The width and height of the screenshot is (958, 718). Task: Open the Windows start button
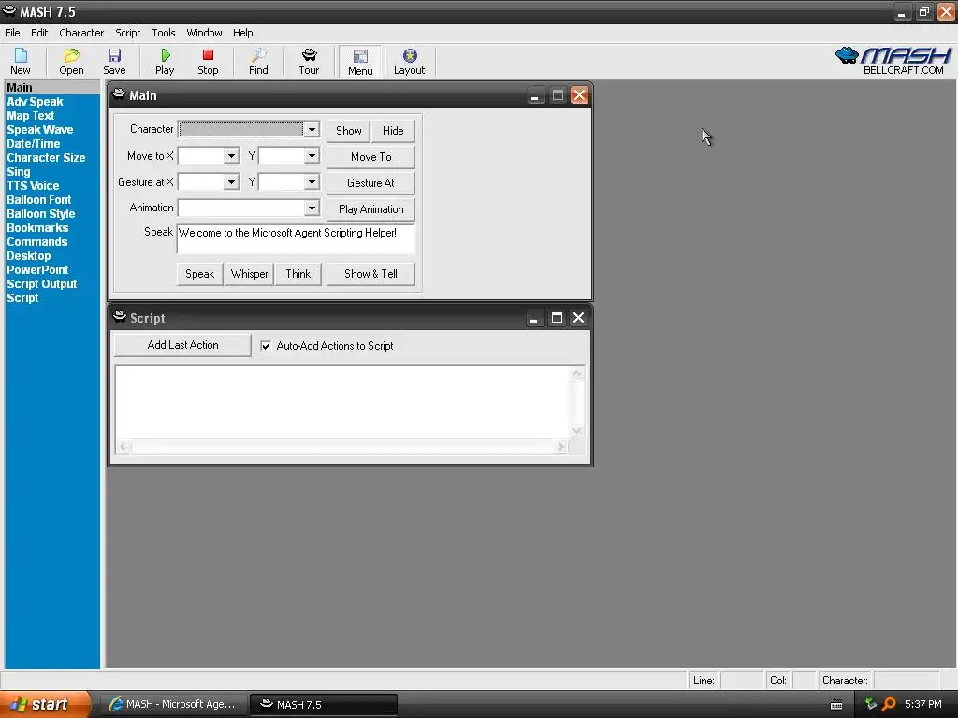pos(46,705)
